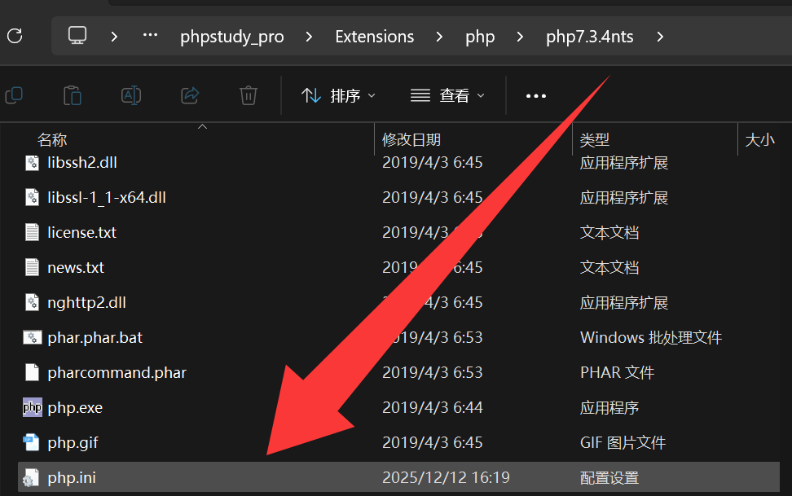This screenshot has height=496, width=792.
Task: Click the rename icon in toolbar
Action: [131, 95]
